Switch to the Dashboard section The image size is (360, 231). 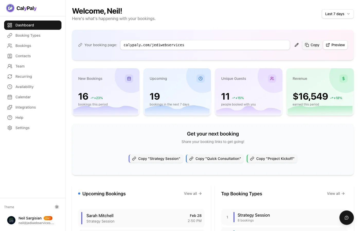coord(24,25)
